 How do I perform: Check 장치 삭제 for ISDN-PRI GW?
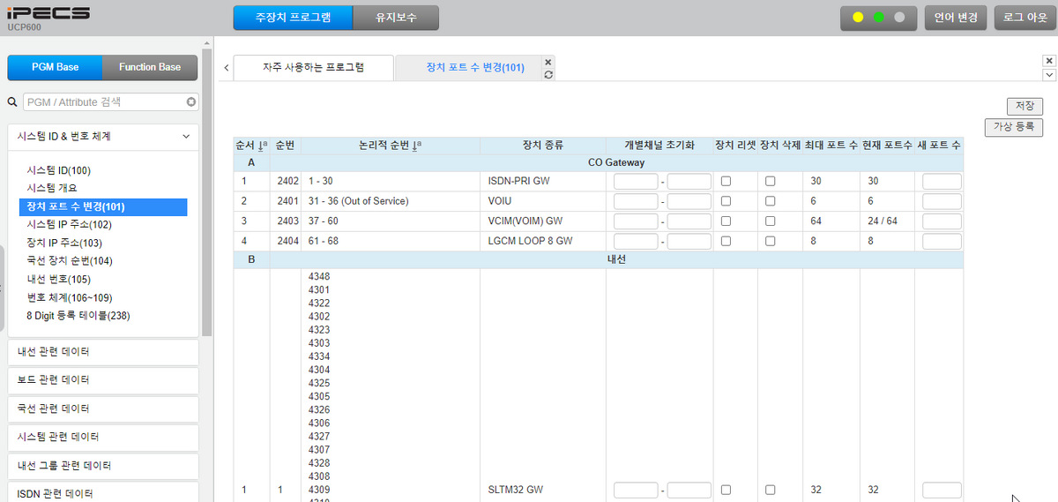tap(770, 181)
